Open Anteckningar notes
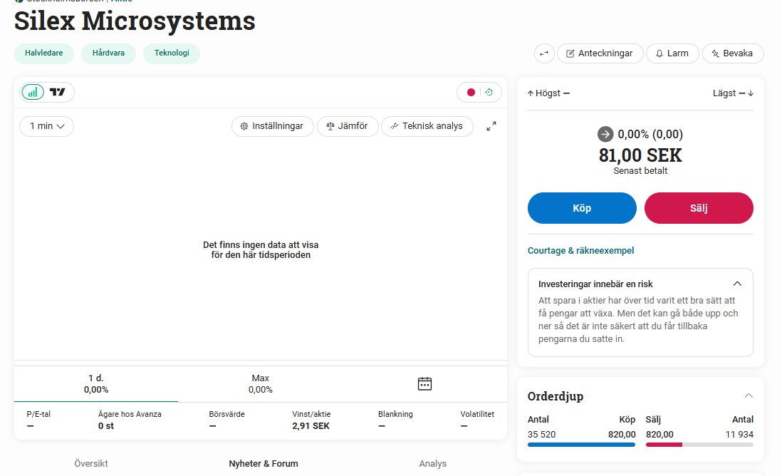Viewport: 782px width, 476px height. 600,53
